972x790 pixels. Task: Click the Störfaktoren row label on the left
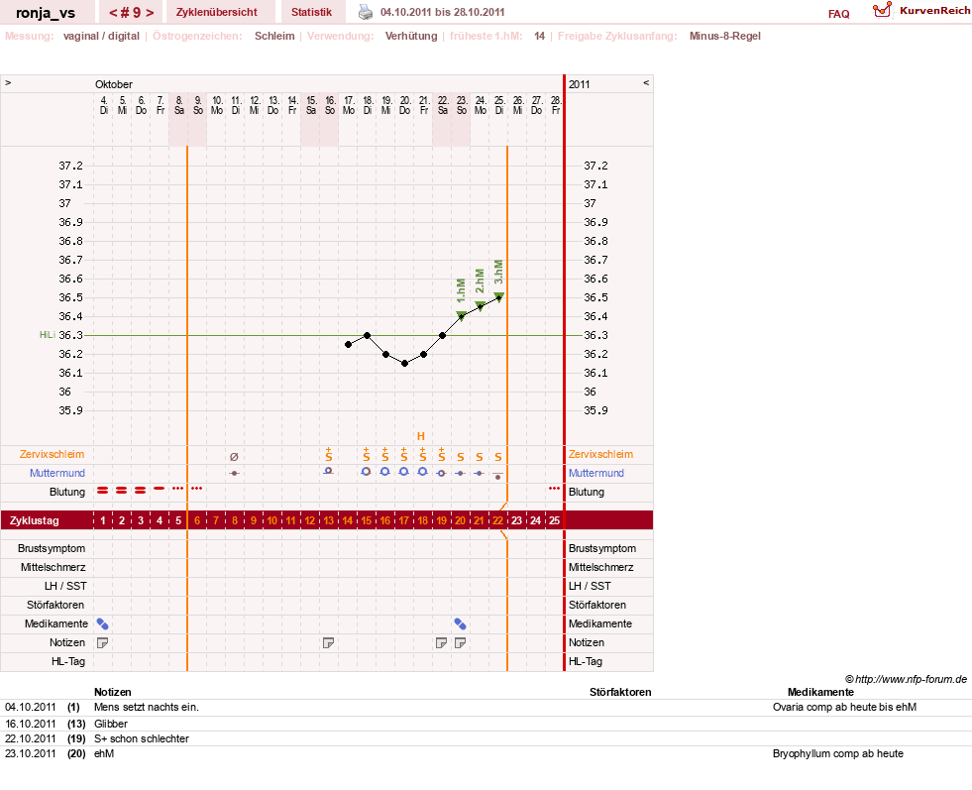[x=55, y=605]
